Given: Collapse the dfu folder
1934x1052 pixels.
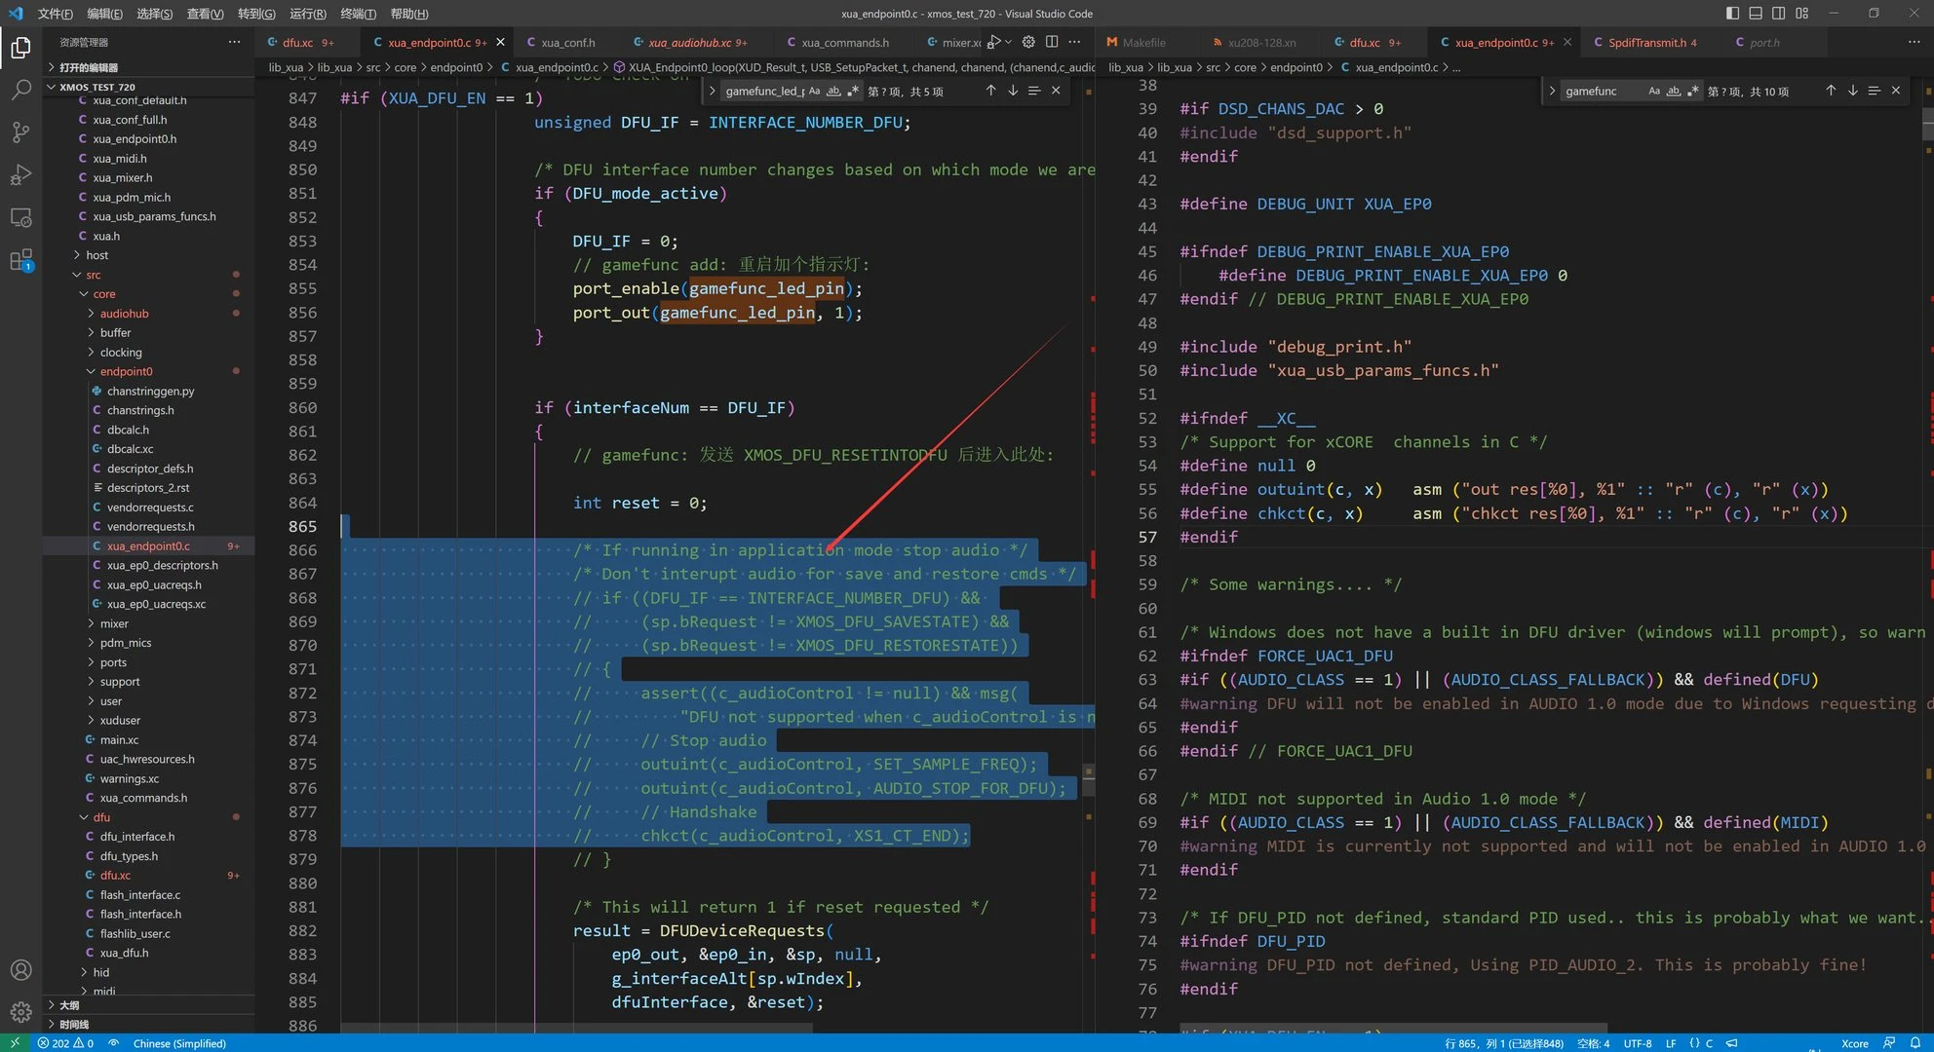Looking at the screenshot, I should click(x=101, y=817).
